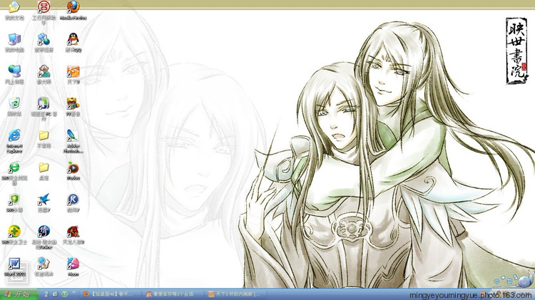Viewport: 535px width, 300px height.
Task: Launch the Adobe Photoshop feather shortcut
Action: [x=73, y=135]
